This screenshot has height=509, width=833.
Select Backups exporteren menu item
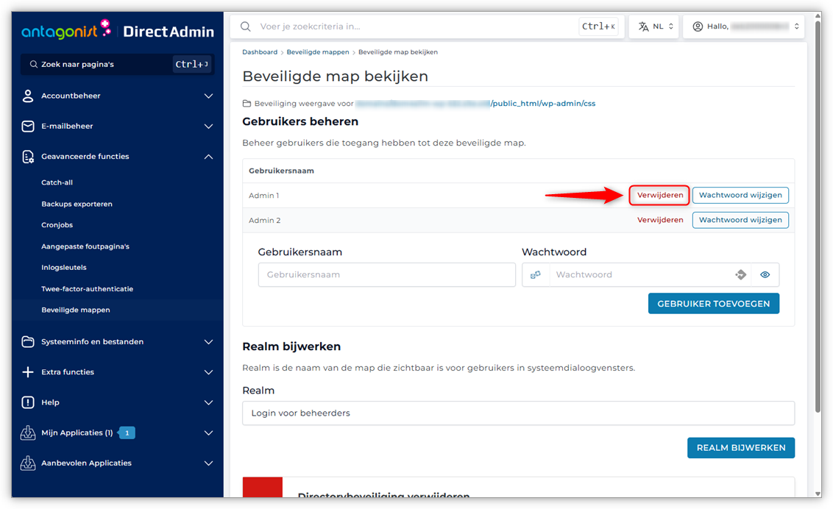(x=77, y=204)
